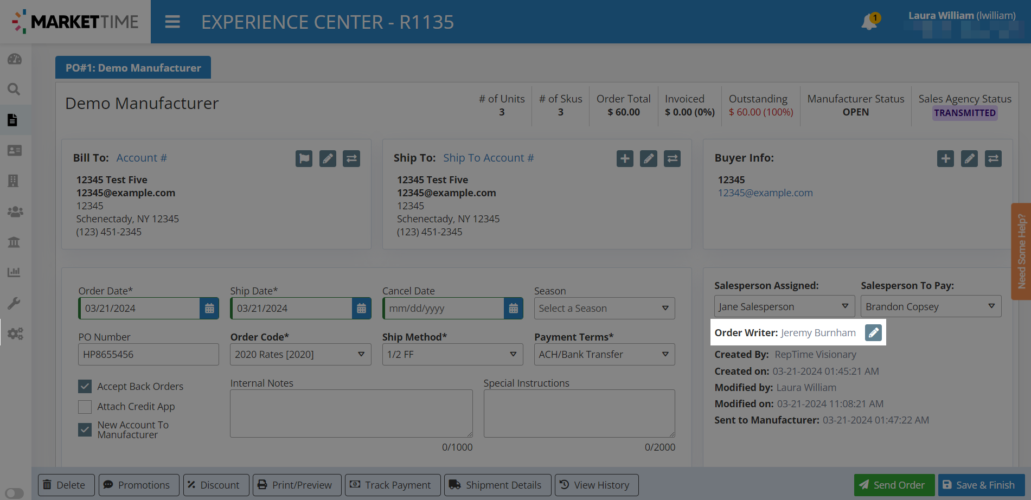Open the Payment Terms dropdown
Image resolution: width=1031 pixels, height=500 pixels.
click(604, 355)
